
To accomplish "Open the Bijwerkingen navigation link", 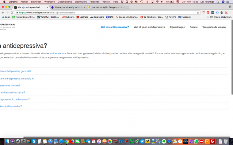I will 178,27.
